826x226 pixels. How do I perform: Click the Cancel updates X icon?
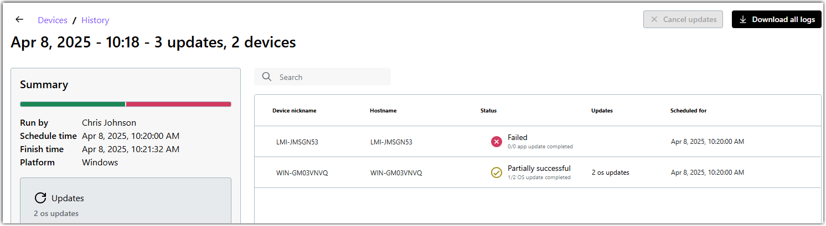click(x=654, y=19)
